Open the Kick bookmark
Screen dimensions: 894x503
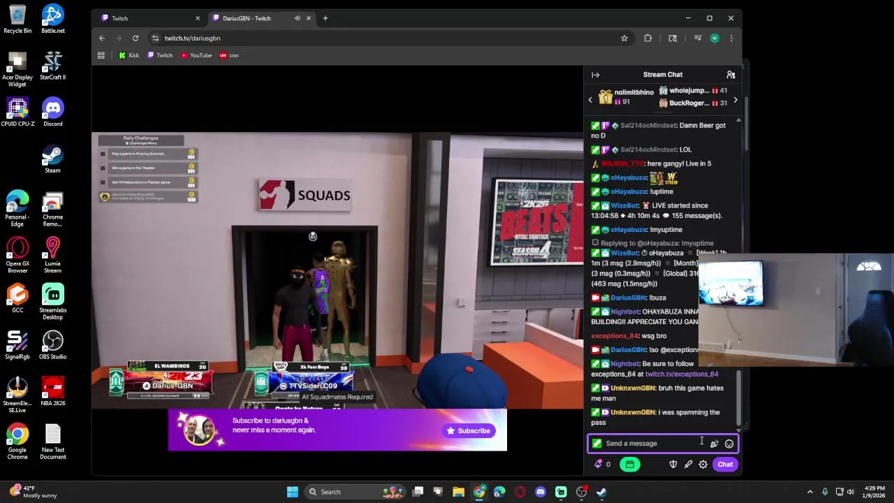(129, 55)
